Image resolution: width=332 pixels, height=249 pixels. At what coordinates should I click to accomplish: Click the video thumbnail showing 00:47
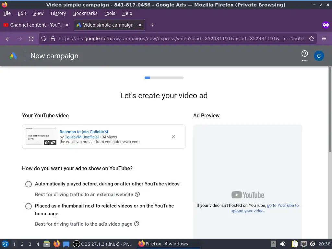click(x=41, y=136)
